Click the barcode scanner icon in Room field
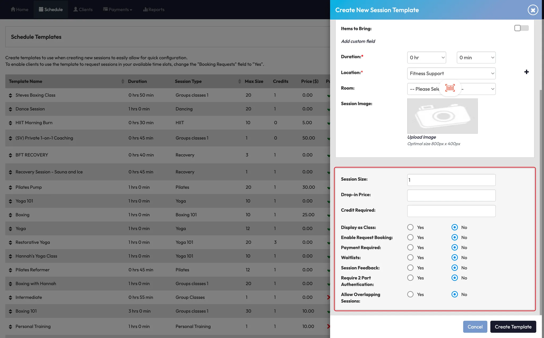544x338 pixels. (450, 88)
